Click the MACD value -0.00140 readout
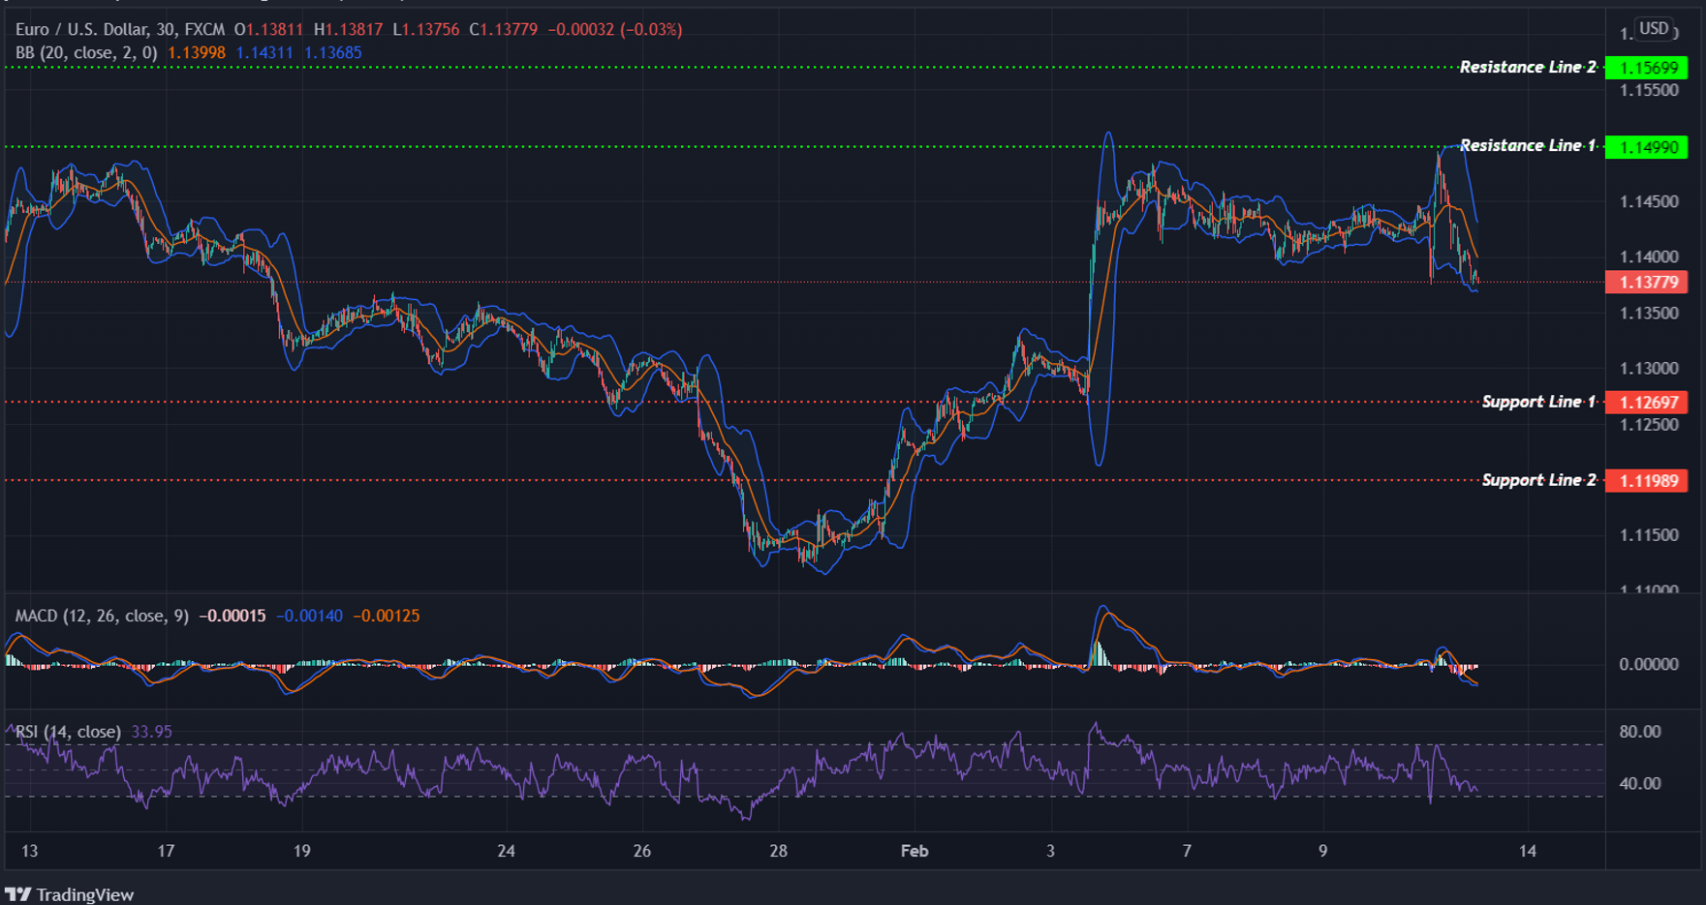Screen dimensions: 1706x905 [x=308, y=614]
